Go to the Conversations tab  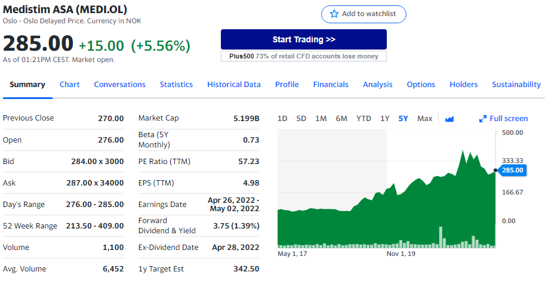tap(119, 84)
